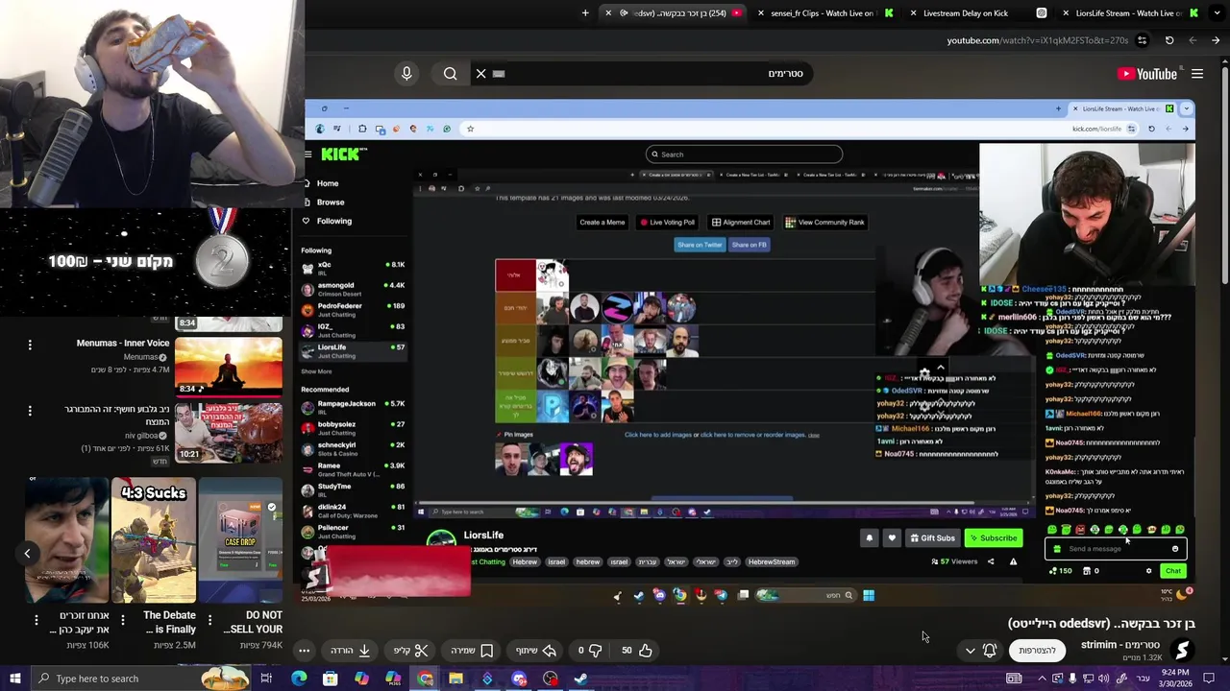Open Task View from the taskbar
This screenshot has width=1230, height=691.
coord(266,679)
